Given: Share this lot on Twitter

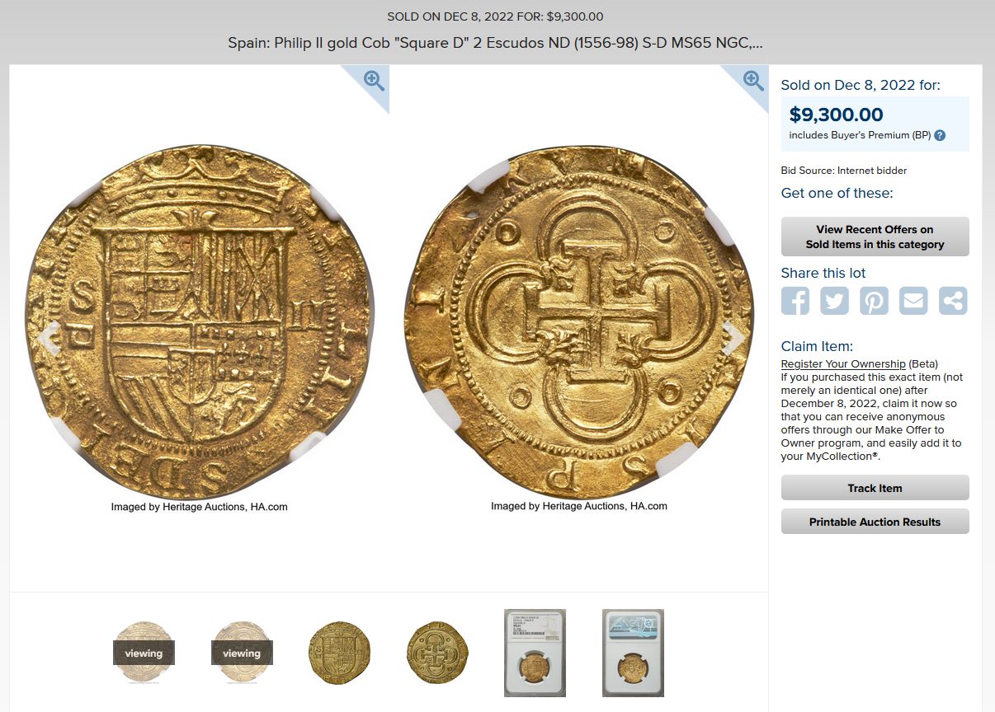Looking at the screenshot, I should coord(834,301).
